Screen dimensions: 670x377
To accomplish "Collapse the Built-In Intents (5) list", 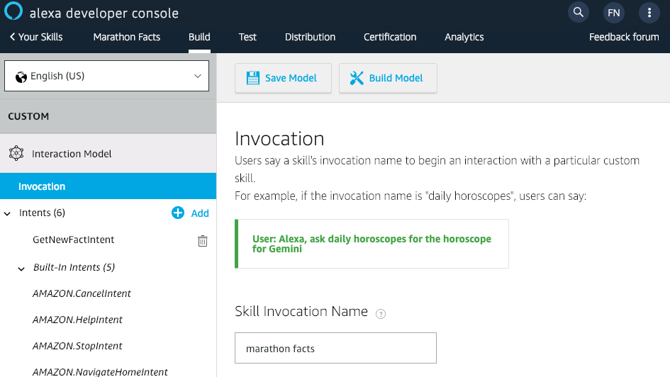I will (x=21, y=269).
